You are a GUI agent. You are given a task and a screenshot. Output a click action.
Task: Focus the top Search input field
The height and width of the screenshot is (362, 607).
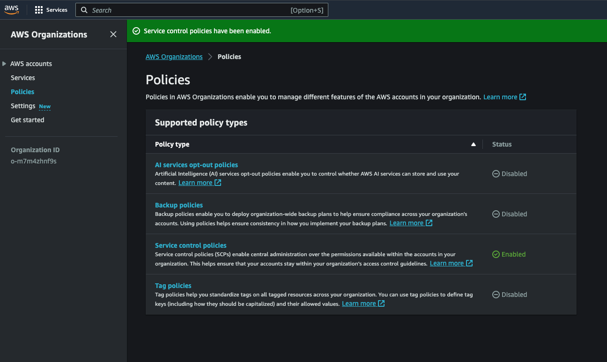click(202, 10)
